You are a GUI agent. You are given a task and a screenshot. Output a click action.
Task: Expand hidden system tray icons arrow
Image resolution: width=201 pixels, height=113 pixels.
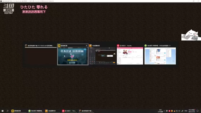click(164, 111)
